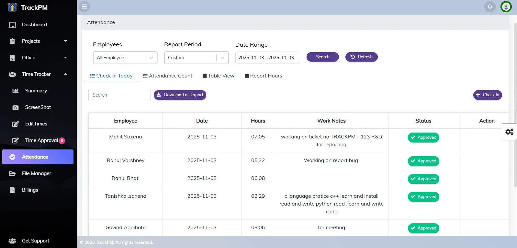Click the 05:32 hours cell
This screenshot has height=248, width=517.
(258, 160)
